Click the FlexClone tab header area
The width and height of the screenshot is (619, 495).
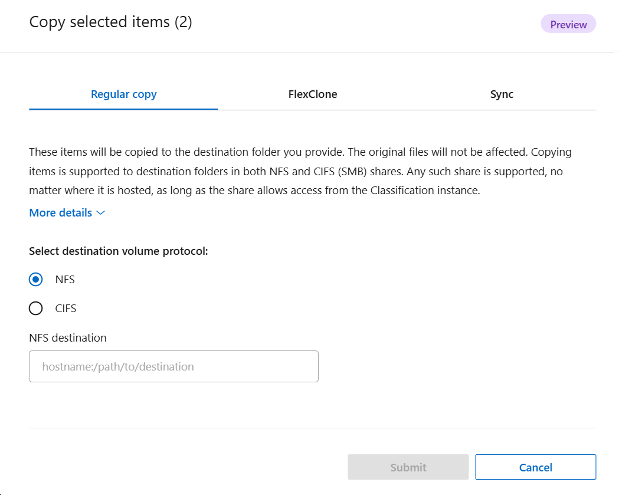tap(313, 94)
